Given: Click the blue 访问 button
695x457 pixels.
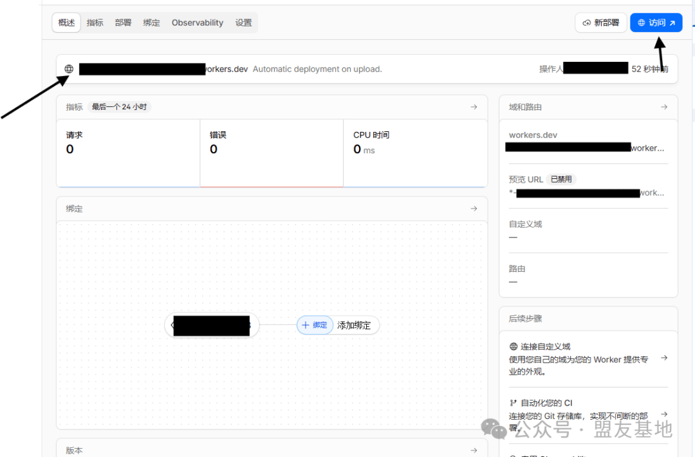Looking at the screenshot, I should (x=656, y=23).
